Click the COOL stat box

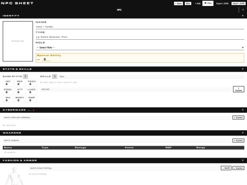click(x=8, y=91)
